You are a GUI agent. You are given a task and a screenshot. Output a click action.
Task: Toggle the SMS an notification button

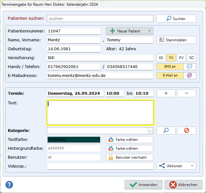pos(170,67)
